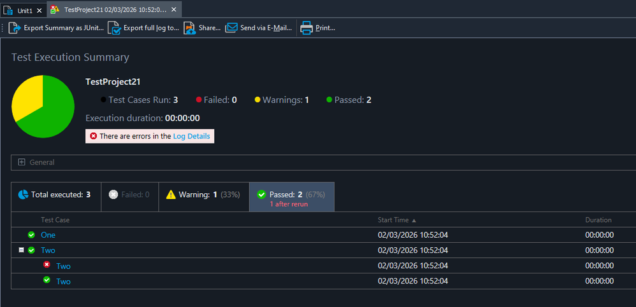
Task: Click the Print printer icon
Action: (x=307, y=28)
